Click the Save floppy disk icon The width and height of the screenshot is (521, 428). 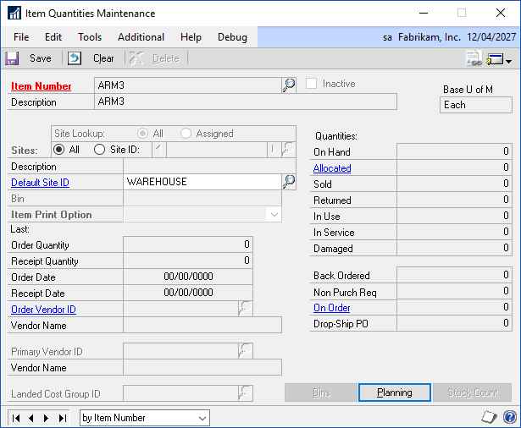click(x=12, y=58)
